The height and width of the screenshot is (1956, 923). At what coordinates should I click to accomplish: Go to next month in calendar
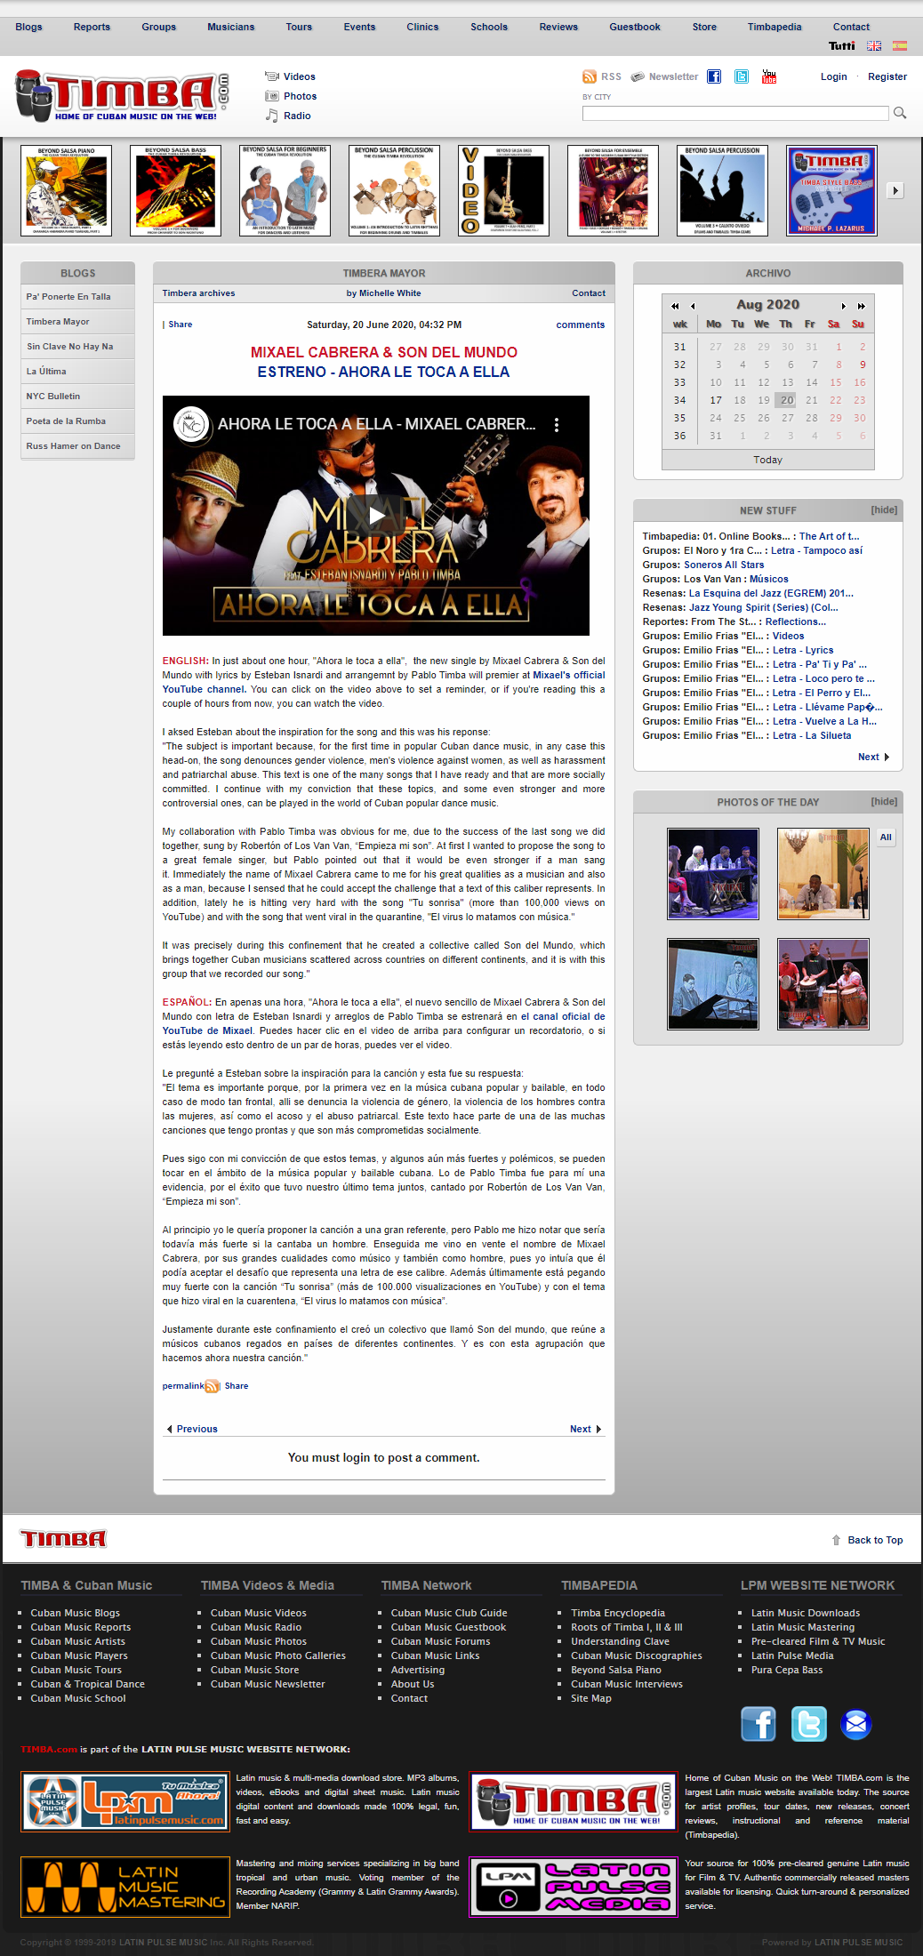click(x=844, y=306)
